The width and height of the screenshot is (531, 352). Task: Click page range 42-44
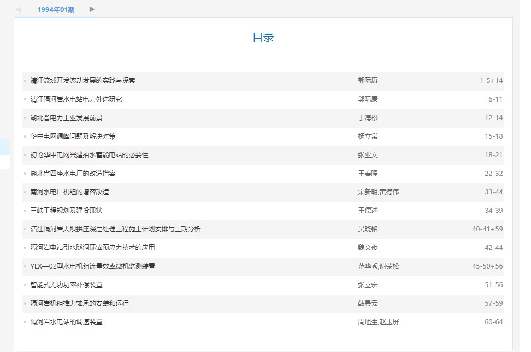(494, 248)
